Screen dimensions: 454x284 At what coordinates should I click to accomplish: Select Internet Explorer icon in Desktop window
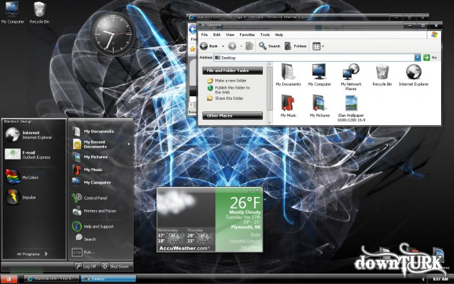(414, 75)
